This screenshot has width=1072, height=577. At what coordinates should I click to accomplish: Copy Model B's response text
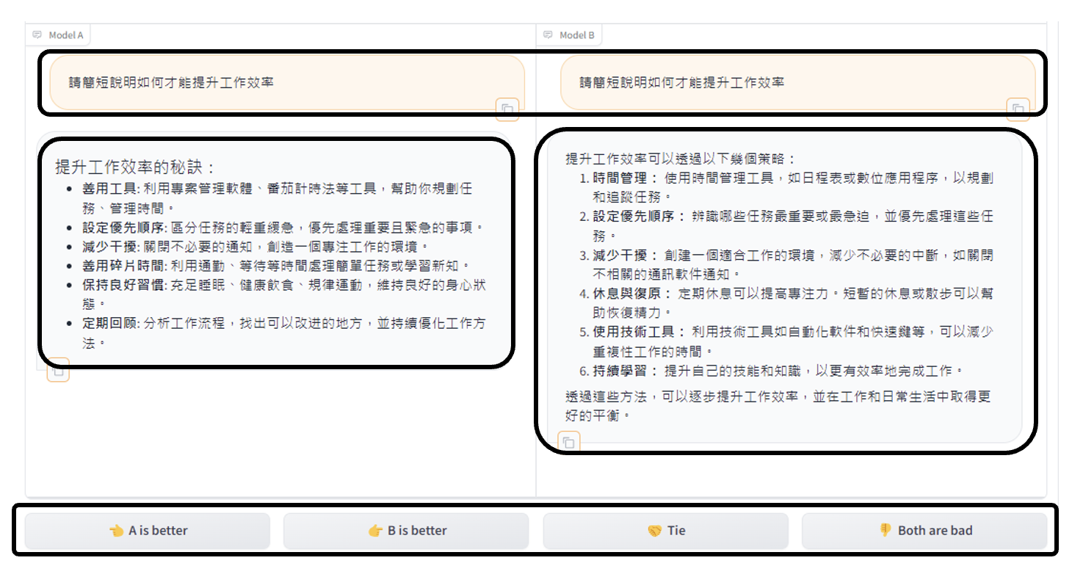point(568,442)
